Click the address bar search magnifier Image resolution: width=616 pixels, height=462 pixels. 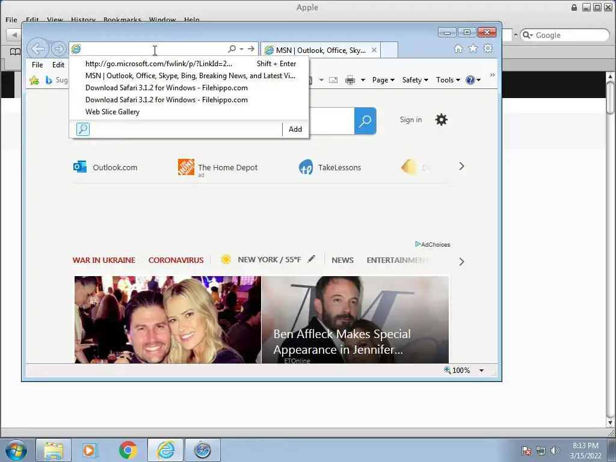[x=232, y=49]
